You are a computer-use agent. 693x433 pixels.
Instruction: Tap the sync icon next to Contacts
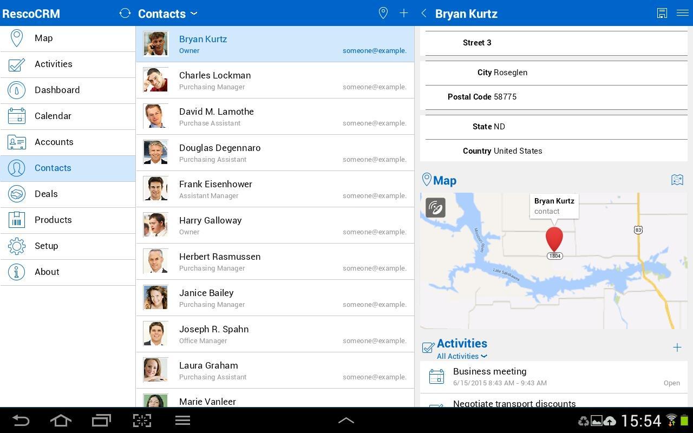click(125, 14)
